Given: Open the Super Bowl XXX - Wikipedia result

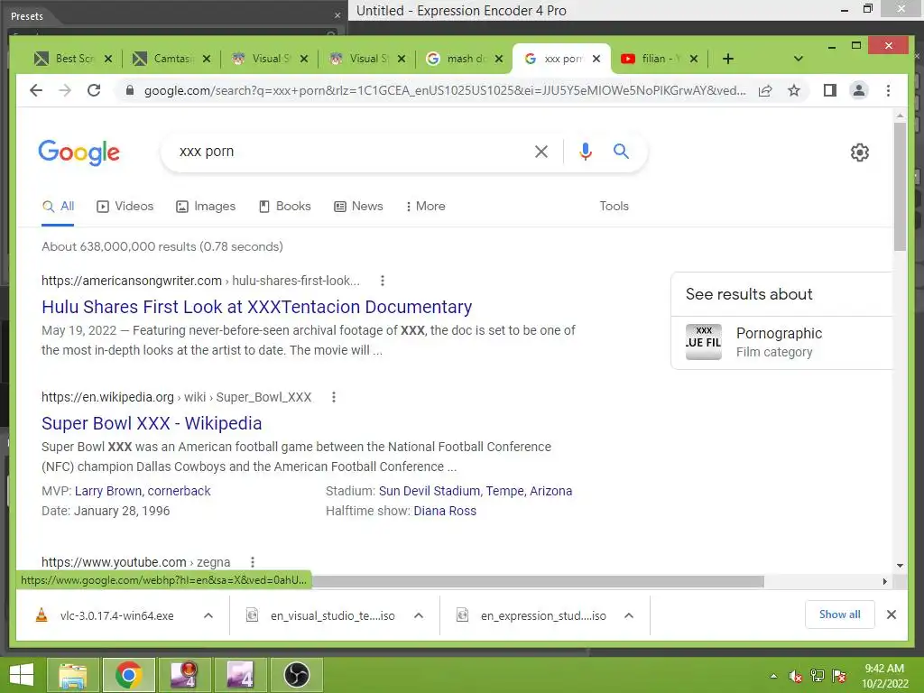Looking at the screenshot, I should tap(152, 424).
